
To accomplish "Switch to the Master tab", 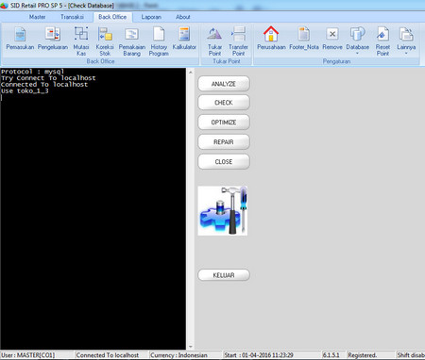I will tap(37, 17).
